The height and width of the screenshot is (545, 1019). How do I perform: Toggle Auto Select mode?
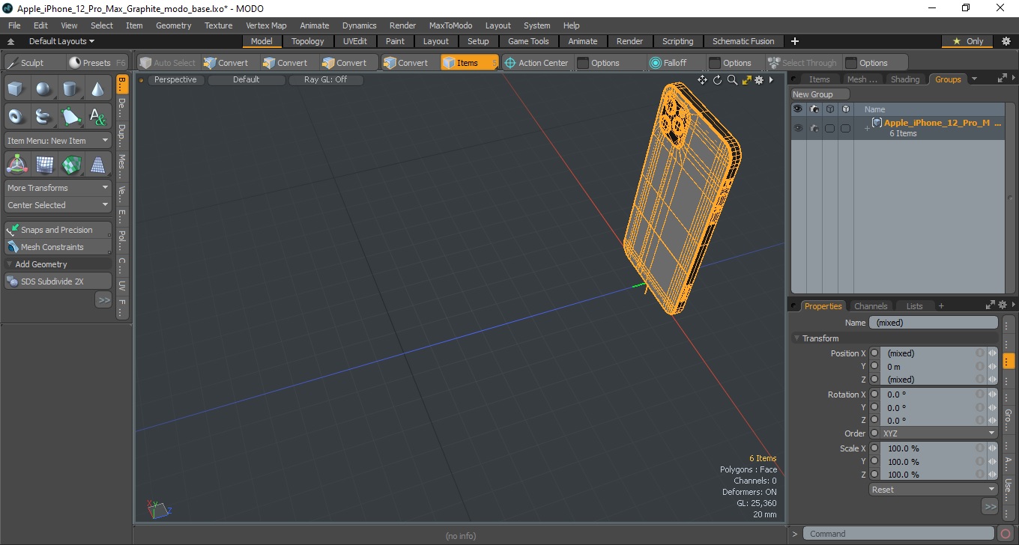pyautogui.click(x=167, y=63)
